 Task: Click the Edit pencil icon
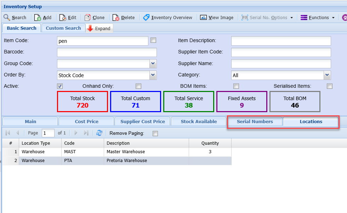pyautogui.click(x=63, y=17)
